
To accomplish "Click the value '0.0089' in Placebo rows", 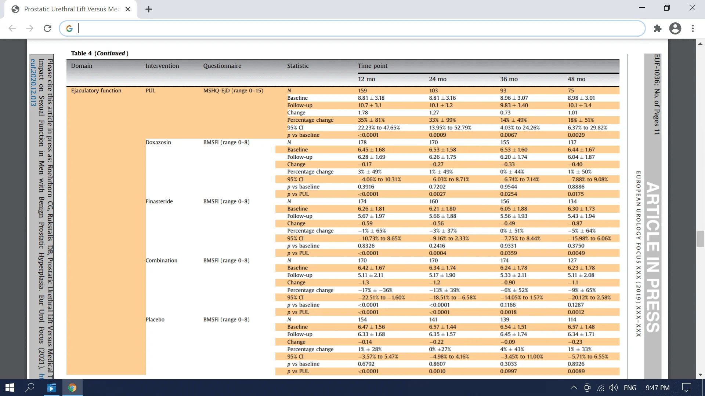I will tap(576, 371).
